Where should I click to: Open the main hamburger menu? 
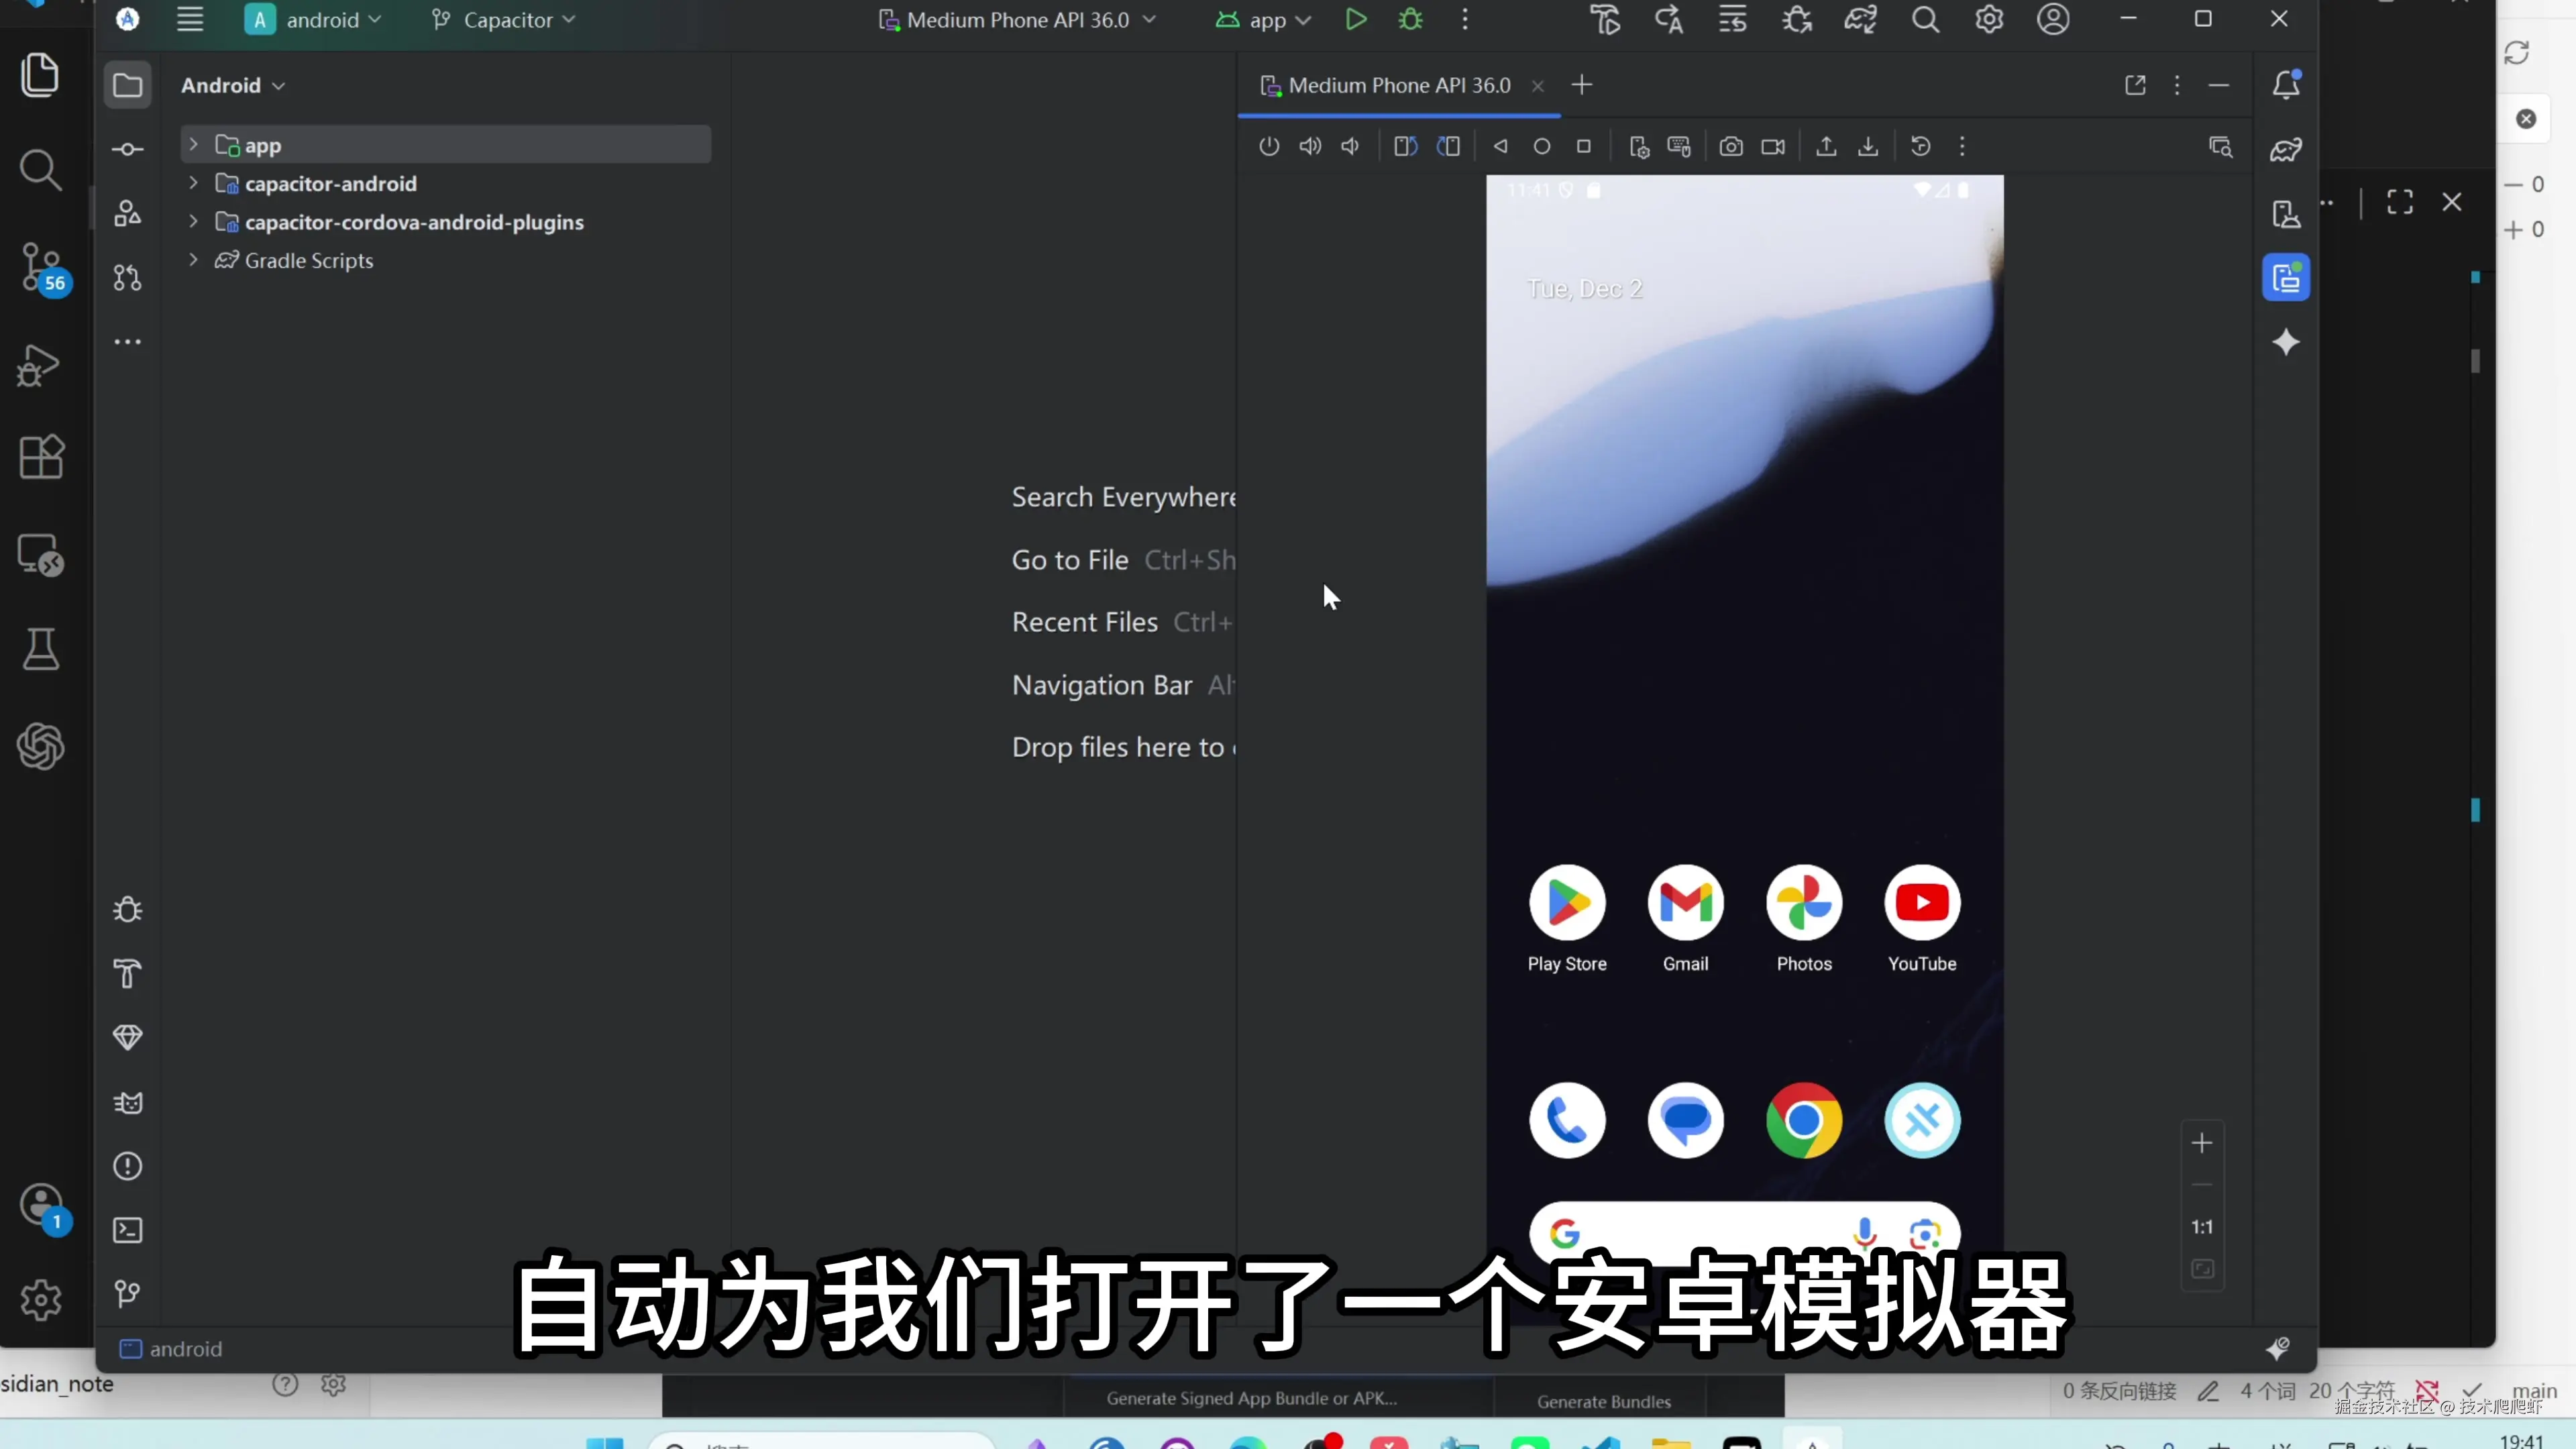point(190,20)
